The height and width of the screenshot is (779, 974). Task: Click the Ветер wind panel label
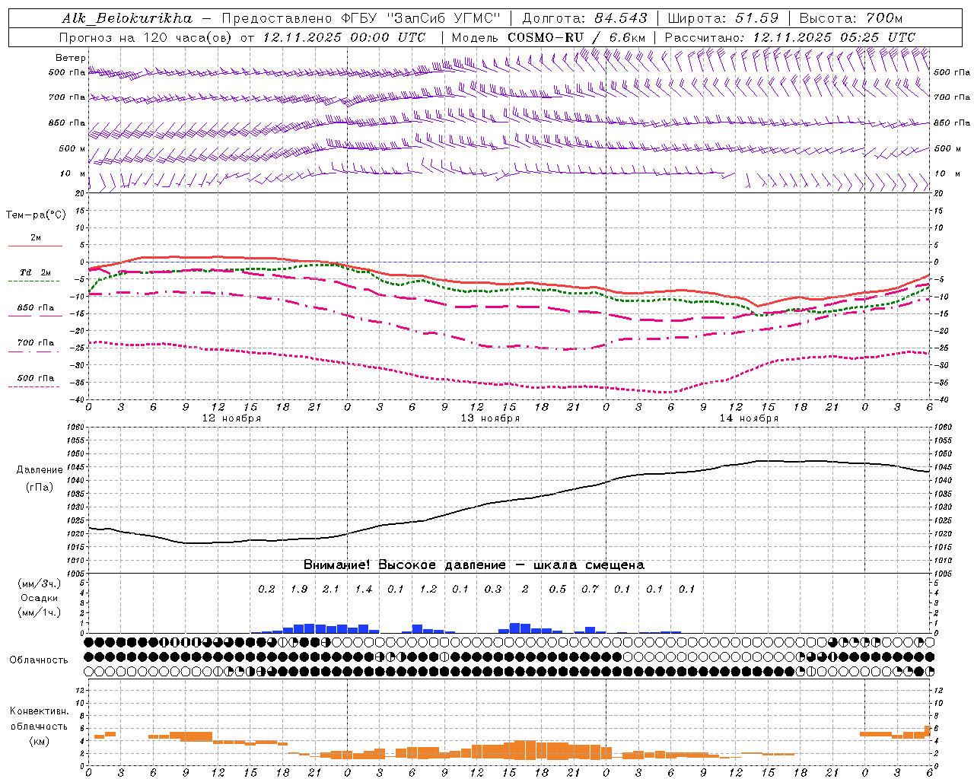tap(71, 58)
